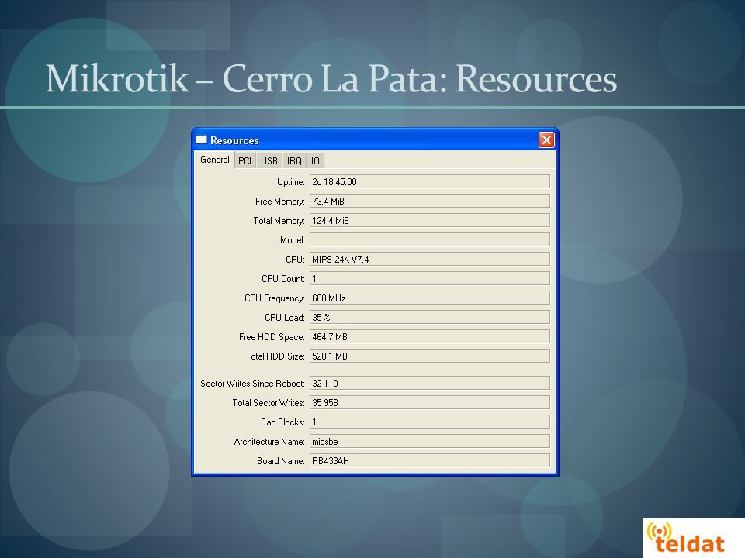The image size is (745, 558).
Task: Open the PCI tab
Action: pyautogui.click(x=244, y=161)
